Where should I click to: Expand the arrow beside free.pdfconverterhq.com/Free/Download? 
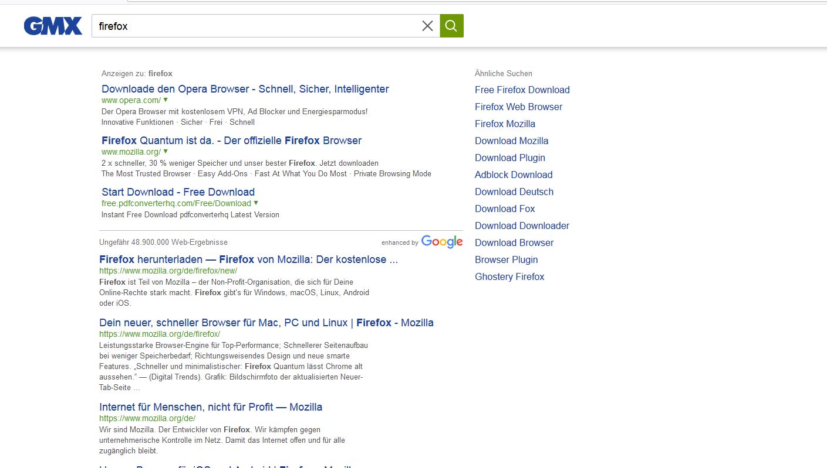click(256, 203)
